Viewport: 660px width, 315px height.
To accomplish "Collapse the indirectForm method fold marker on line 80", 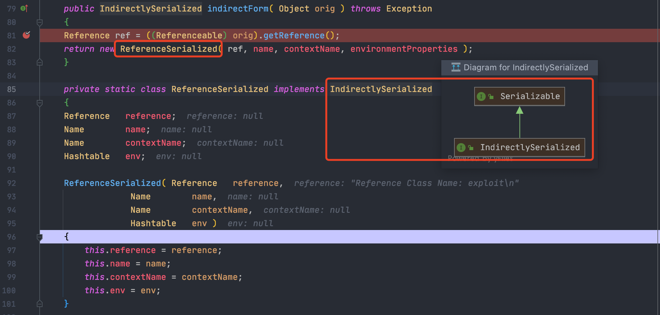I will pos(40,22).
